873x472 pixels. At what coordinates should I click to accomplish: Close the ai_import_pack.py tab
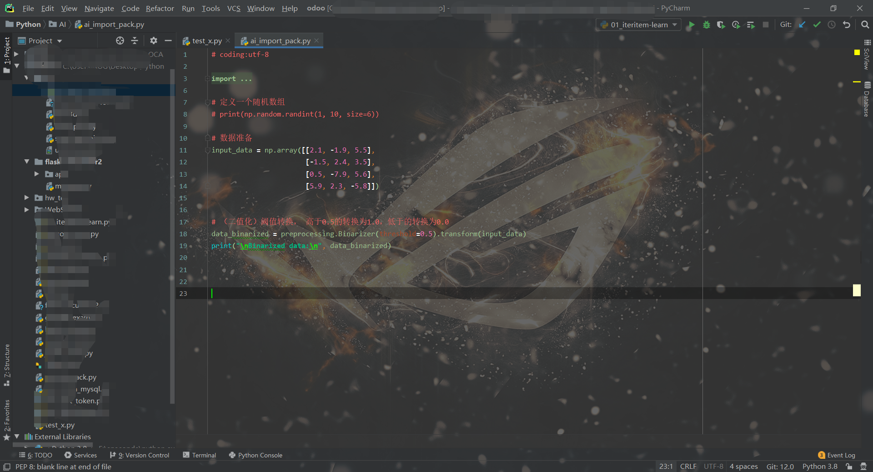click(316, 41)
